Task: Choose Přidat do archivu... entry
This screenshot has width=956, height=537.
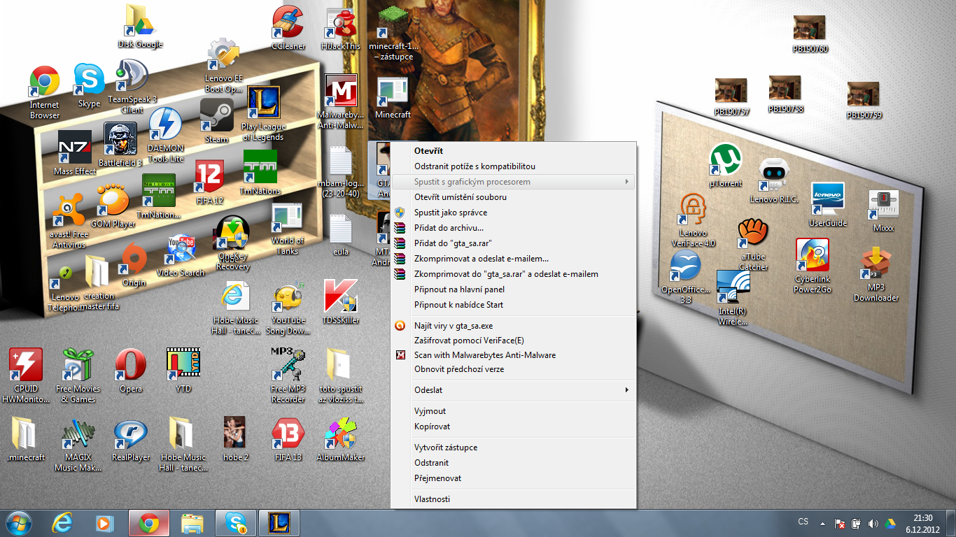Action: 514,228
